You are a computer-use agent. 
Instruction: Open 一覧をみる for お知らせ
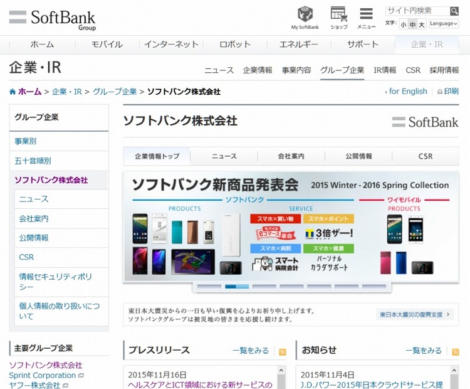pyautogui.click(x=424, y=351)
